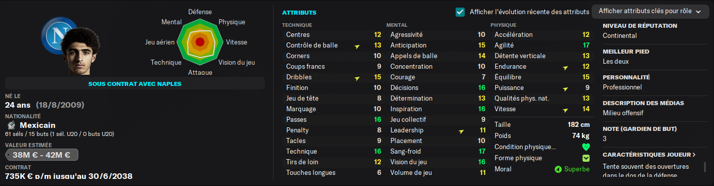Click the Superbe morale arrow icon
714x186 pixels.
click(558, 169)
